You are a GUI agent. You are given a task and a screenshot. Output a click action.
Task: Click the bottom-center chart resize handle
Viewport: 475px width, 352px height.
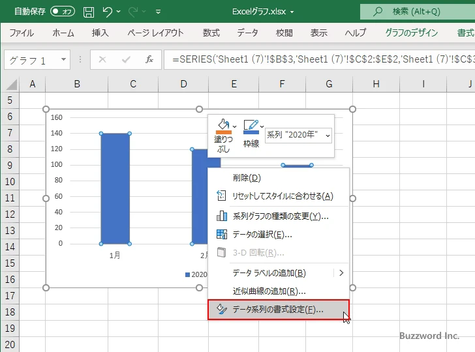[x=200, y=288]
